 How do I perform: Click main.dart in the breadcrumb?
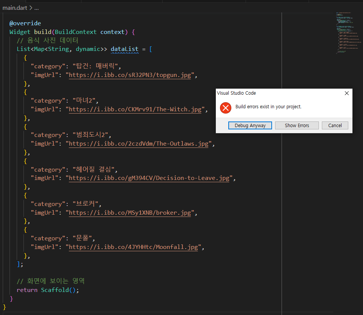[15, 8]
